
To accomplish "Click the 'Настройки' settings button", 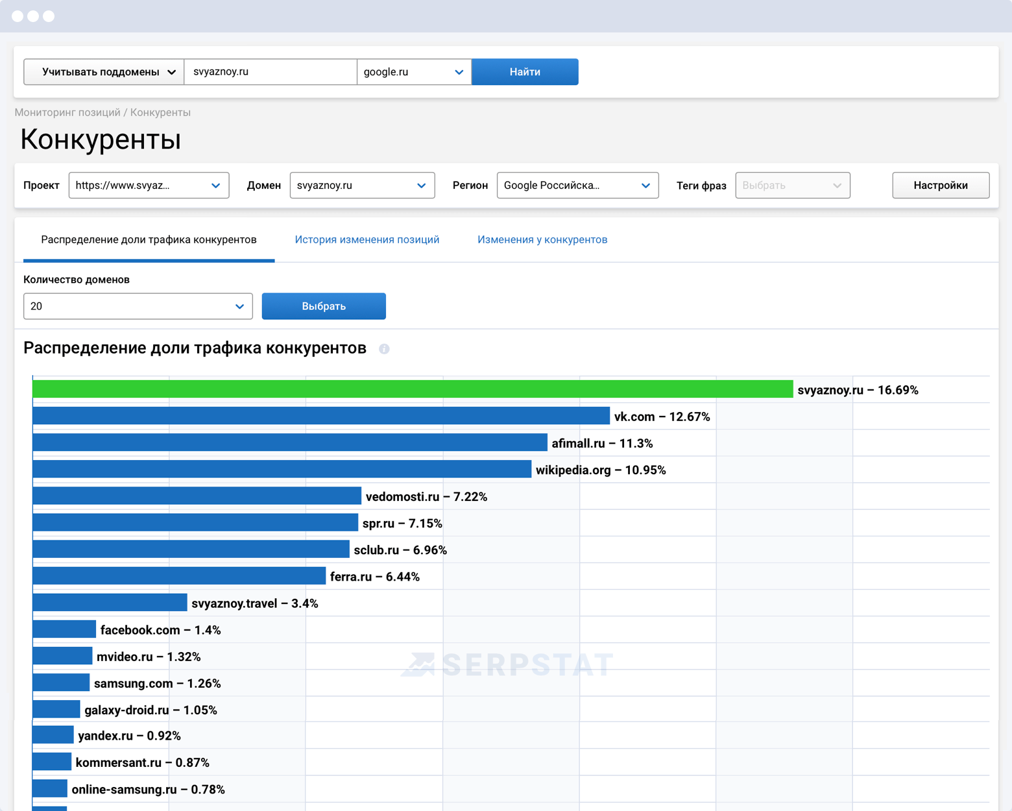I will (940, 186).
